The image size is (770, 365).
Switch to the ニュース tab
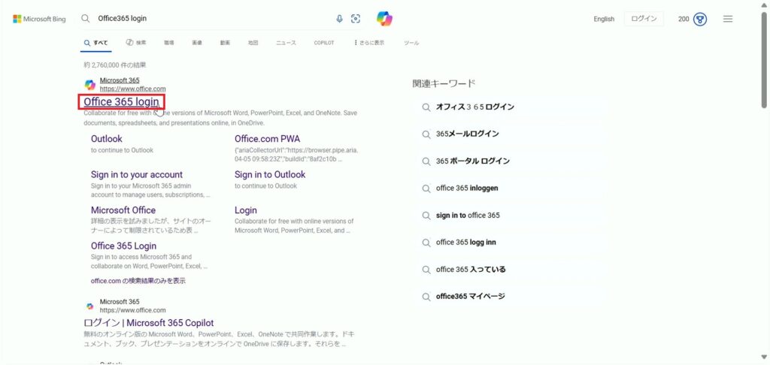[286, 43]
